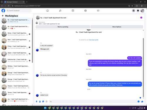
Task: Open the Kathrine Kat conversation
Action: (x=16, y=60)
